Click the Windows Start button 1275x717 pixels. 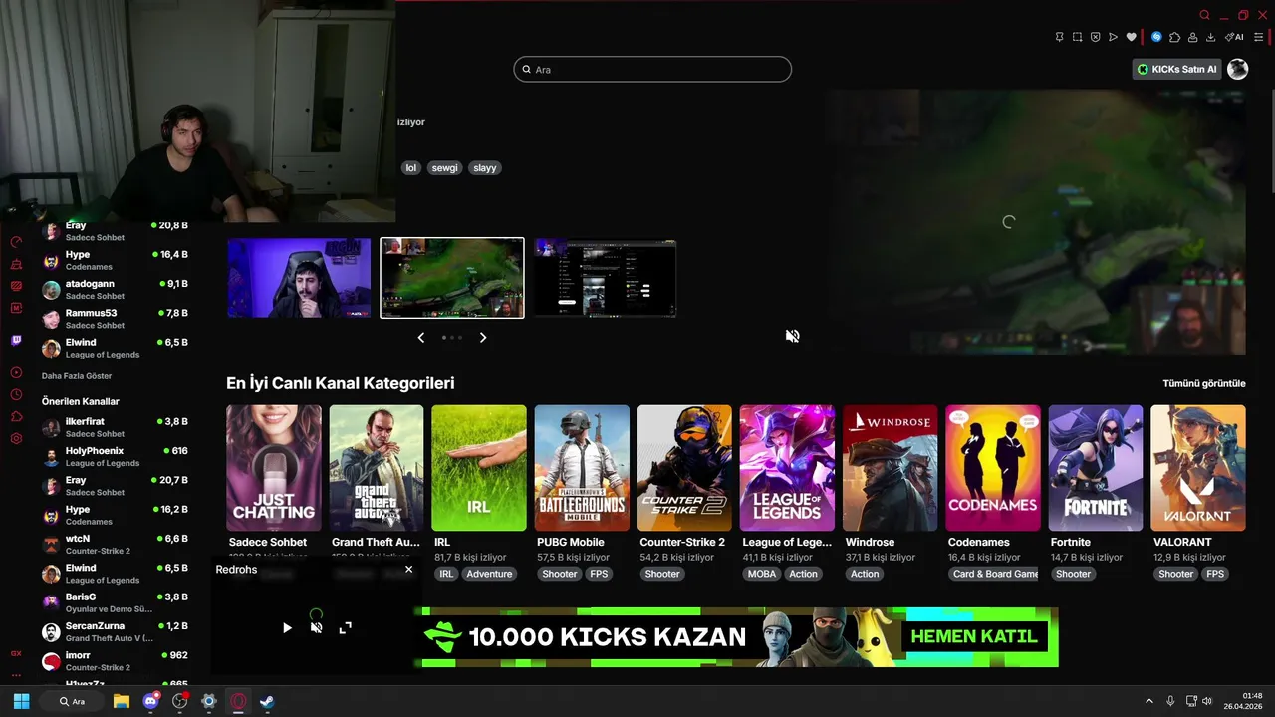[21, 701]
